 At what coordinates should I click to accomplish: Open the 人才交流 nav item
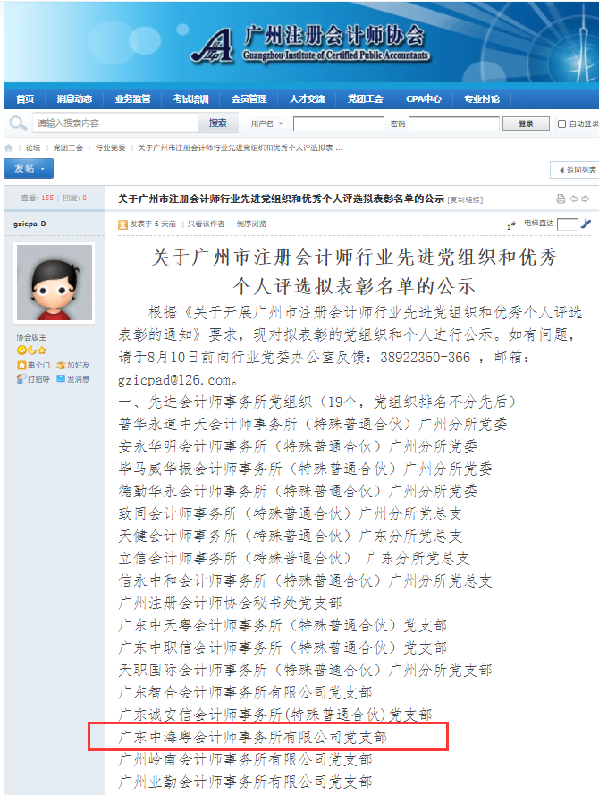coord(308,99)
